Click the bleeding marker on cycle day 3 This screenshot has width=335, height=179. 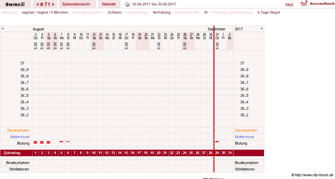[x=48, y=142]
